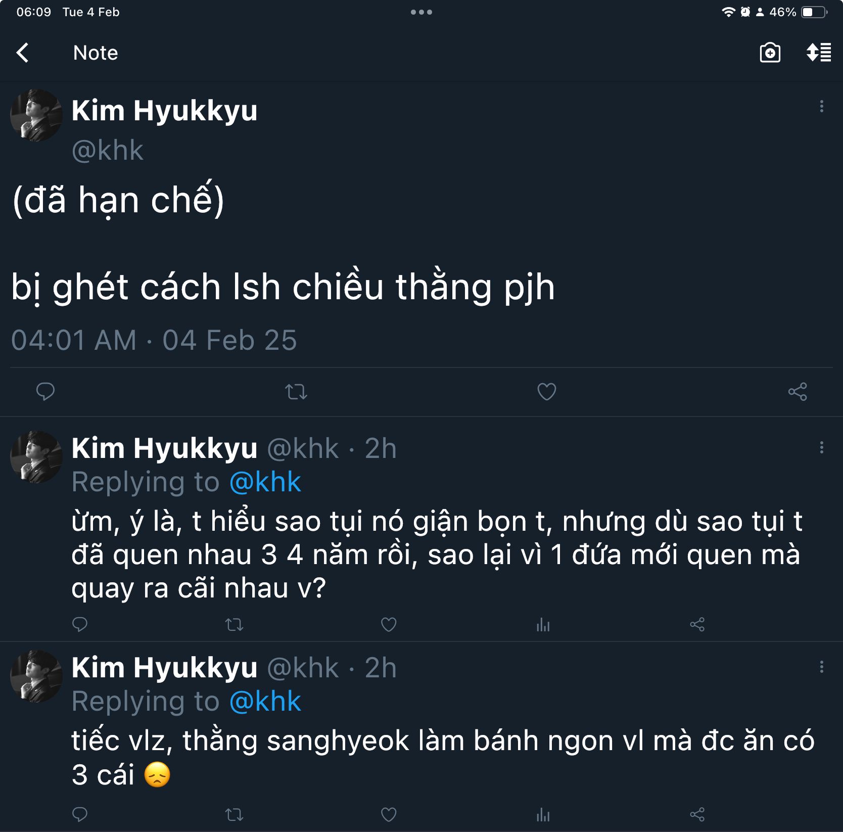Like the sanghyeok reply
This screenshot has width=843, height=832.
coord(388,814)
